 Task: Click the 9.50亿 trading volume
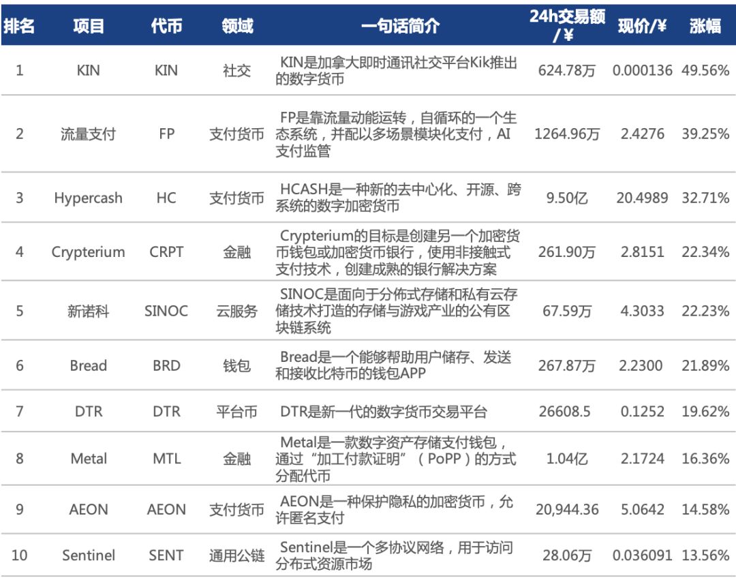566,198
